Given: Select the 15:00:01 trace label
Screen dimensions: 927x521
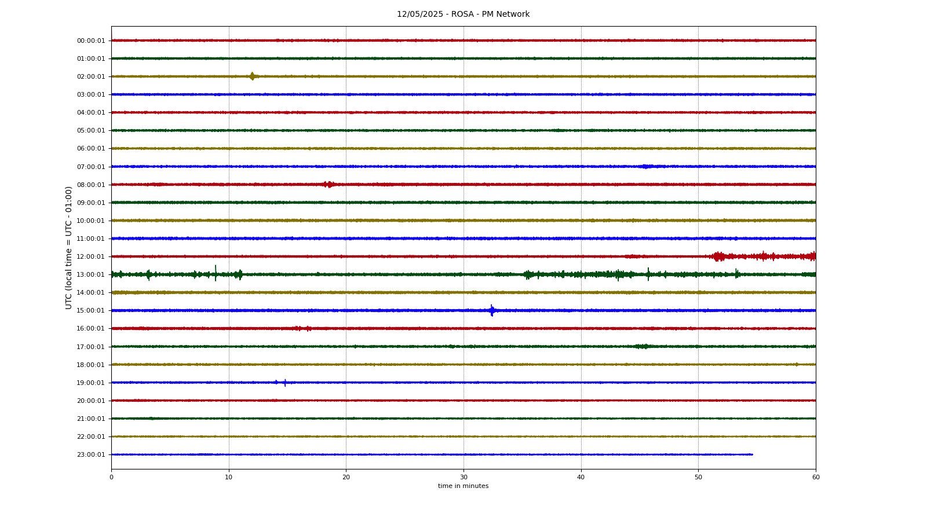Looking at the screenshot, I should (91, 310).
